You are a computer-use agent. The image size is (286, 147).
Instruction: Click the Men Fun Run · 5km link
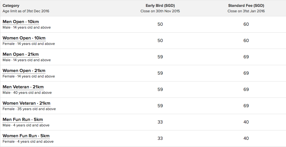tap(23, 120)
